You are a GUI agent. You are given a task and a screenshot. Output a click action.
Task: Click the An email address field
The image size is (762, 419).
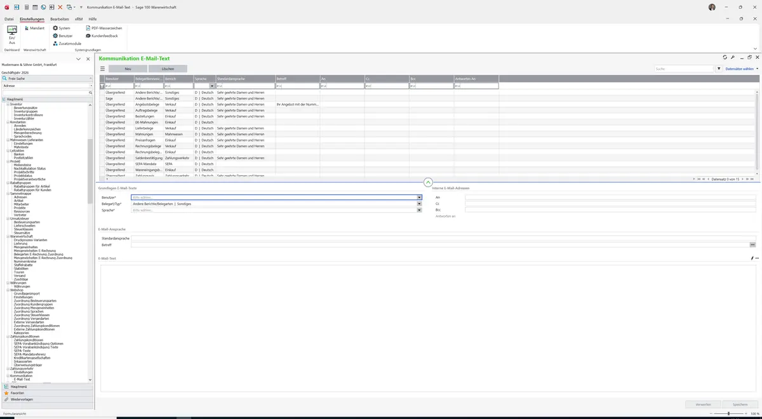click(x=610, y=197)
